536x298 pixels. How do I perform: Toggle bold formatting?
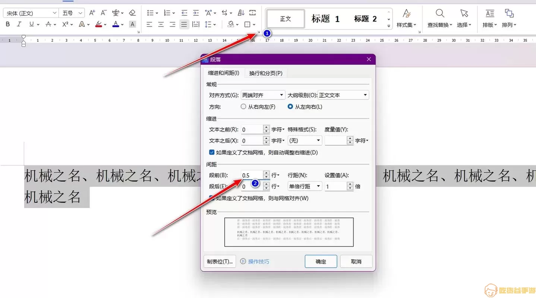point(8,25)
